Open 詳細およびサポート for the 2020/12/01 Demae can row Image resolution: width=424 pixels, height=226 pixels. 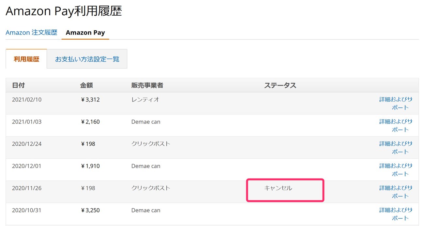click(396, 170)
